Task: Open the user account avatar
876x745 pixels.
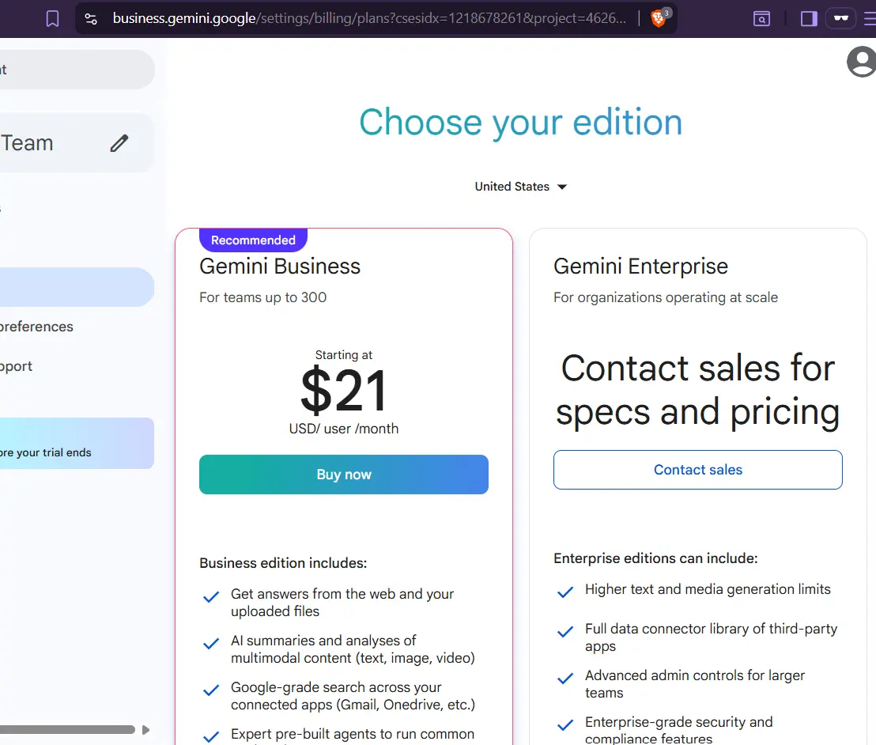Action: pyautogui.click(x=862, y=62)
